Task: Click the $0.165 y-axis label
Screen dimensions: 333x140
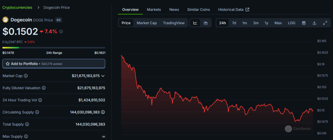Action: (322, 41)
